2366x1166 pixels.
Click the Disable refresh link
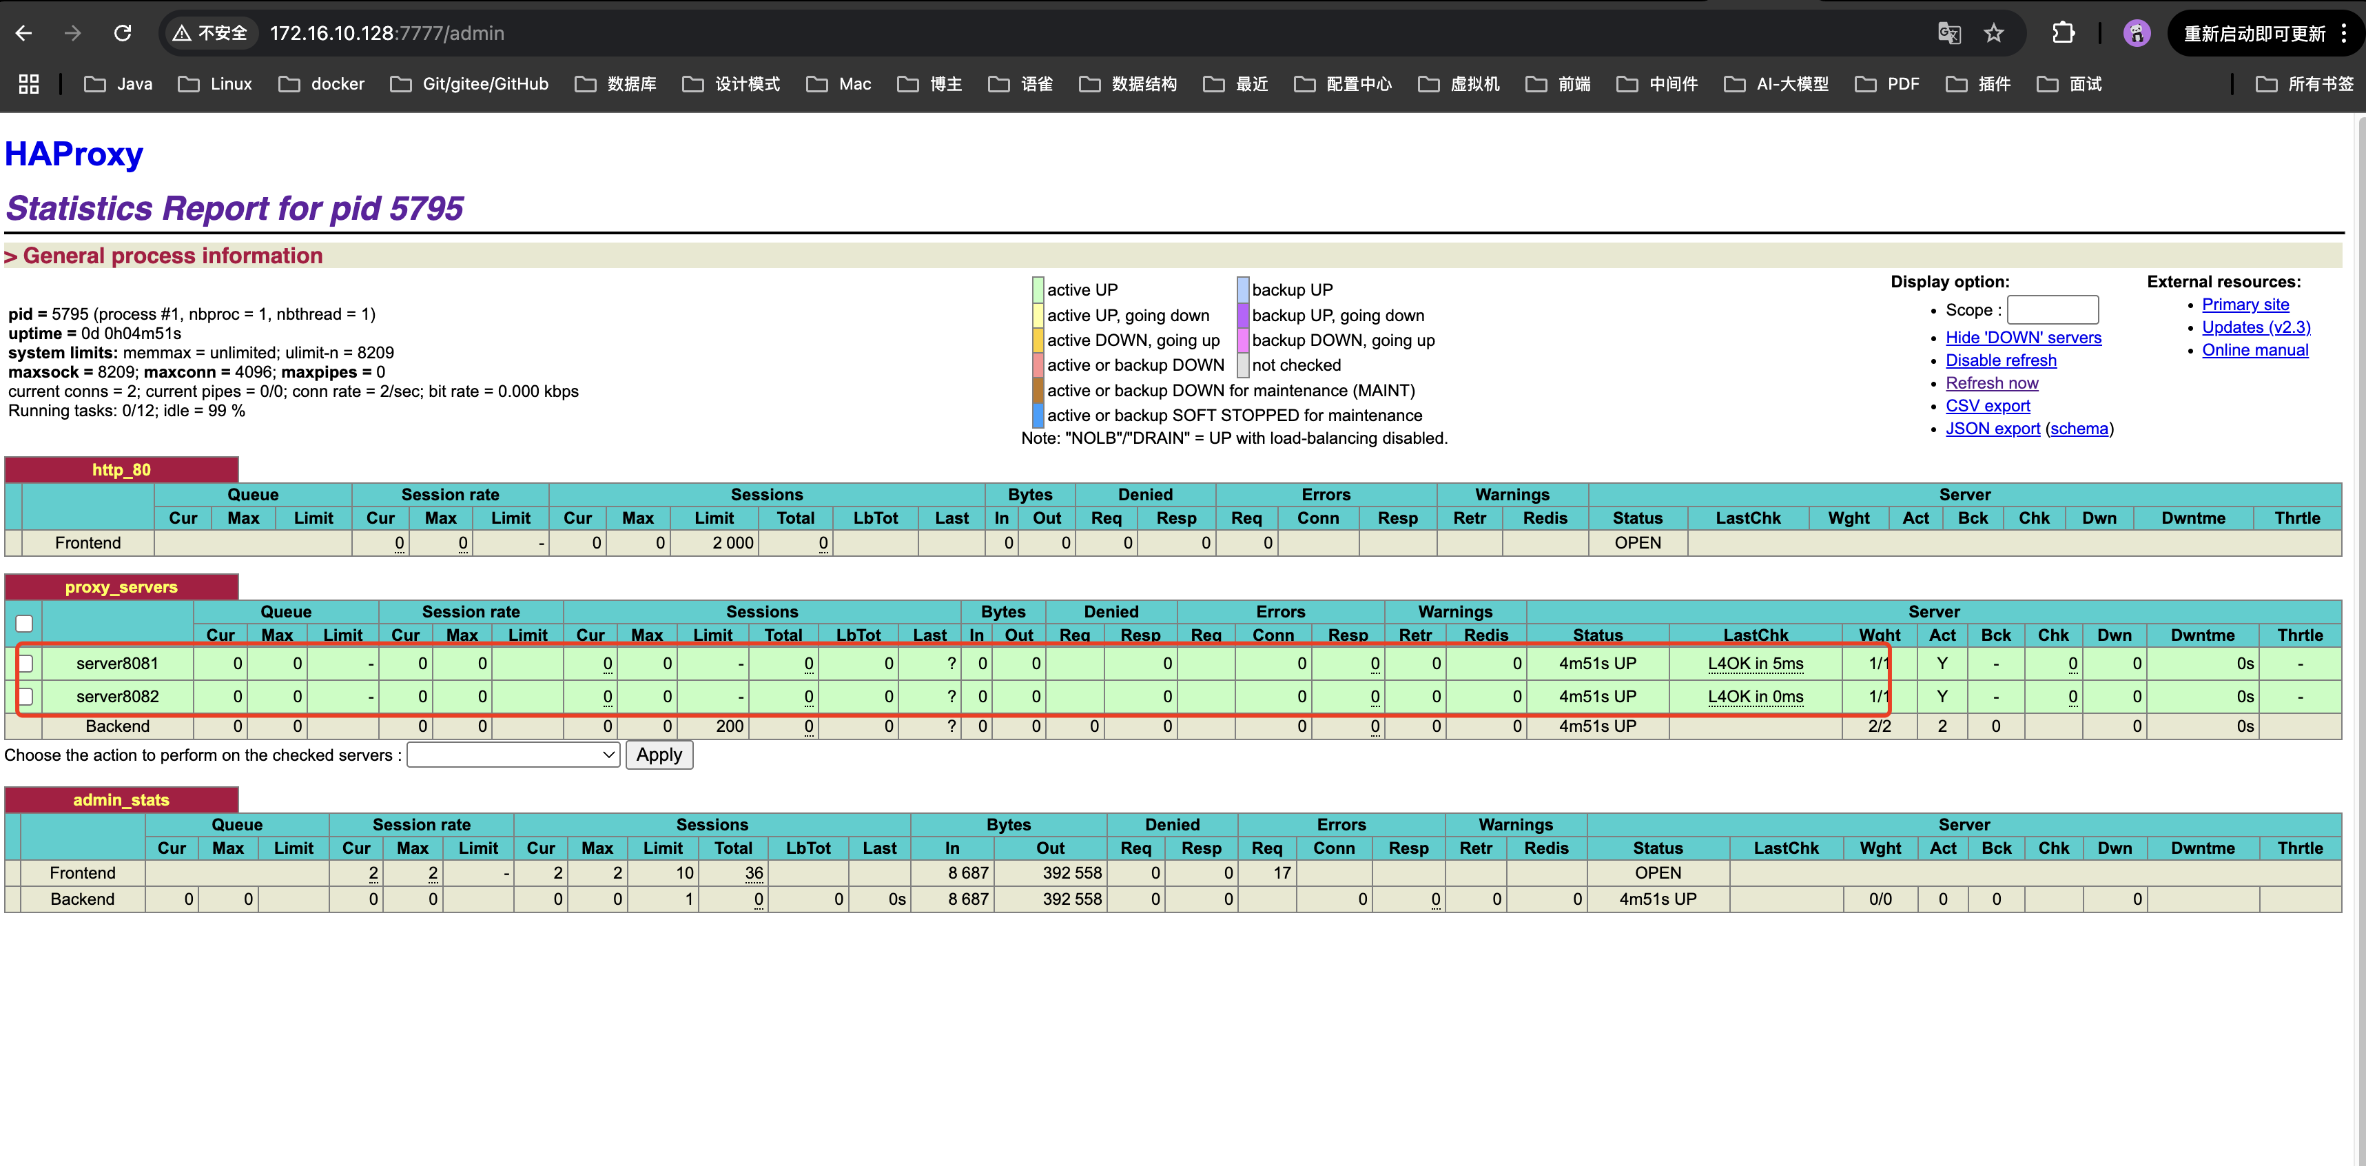[x=2002, y=360]
